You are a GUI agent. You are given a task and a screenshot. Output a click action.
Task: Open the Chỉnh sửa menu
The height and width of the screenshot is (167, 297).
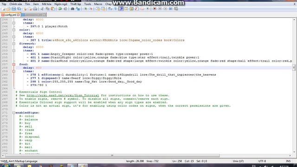point(15,4)
